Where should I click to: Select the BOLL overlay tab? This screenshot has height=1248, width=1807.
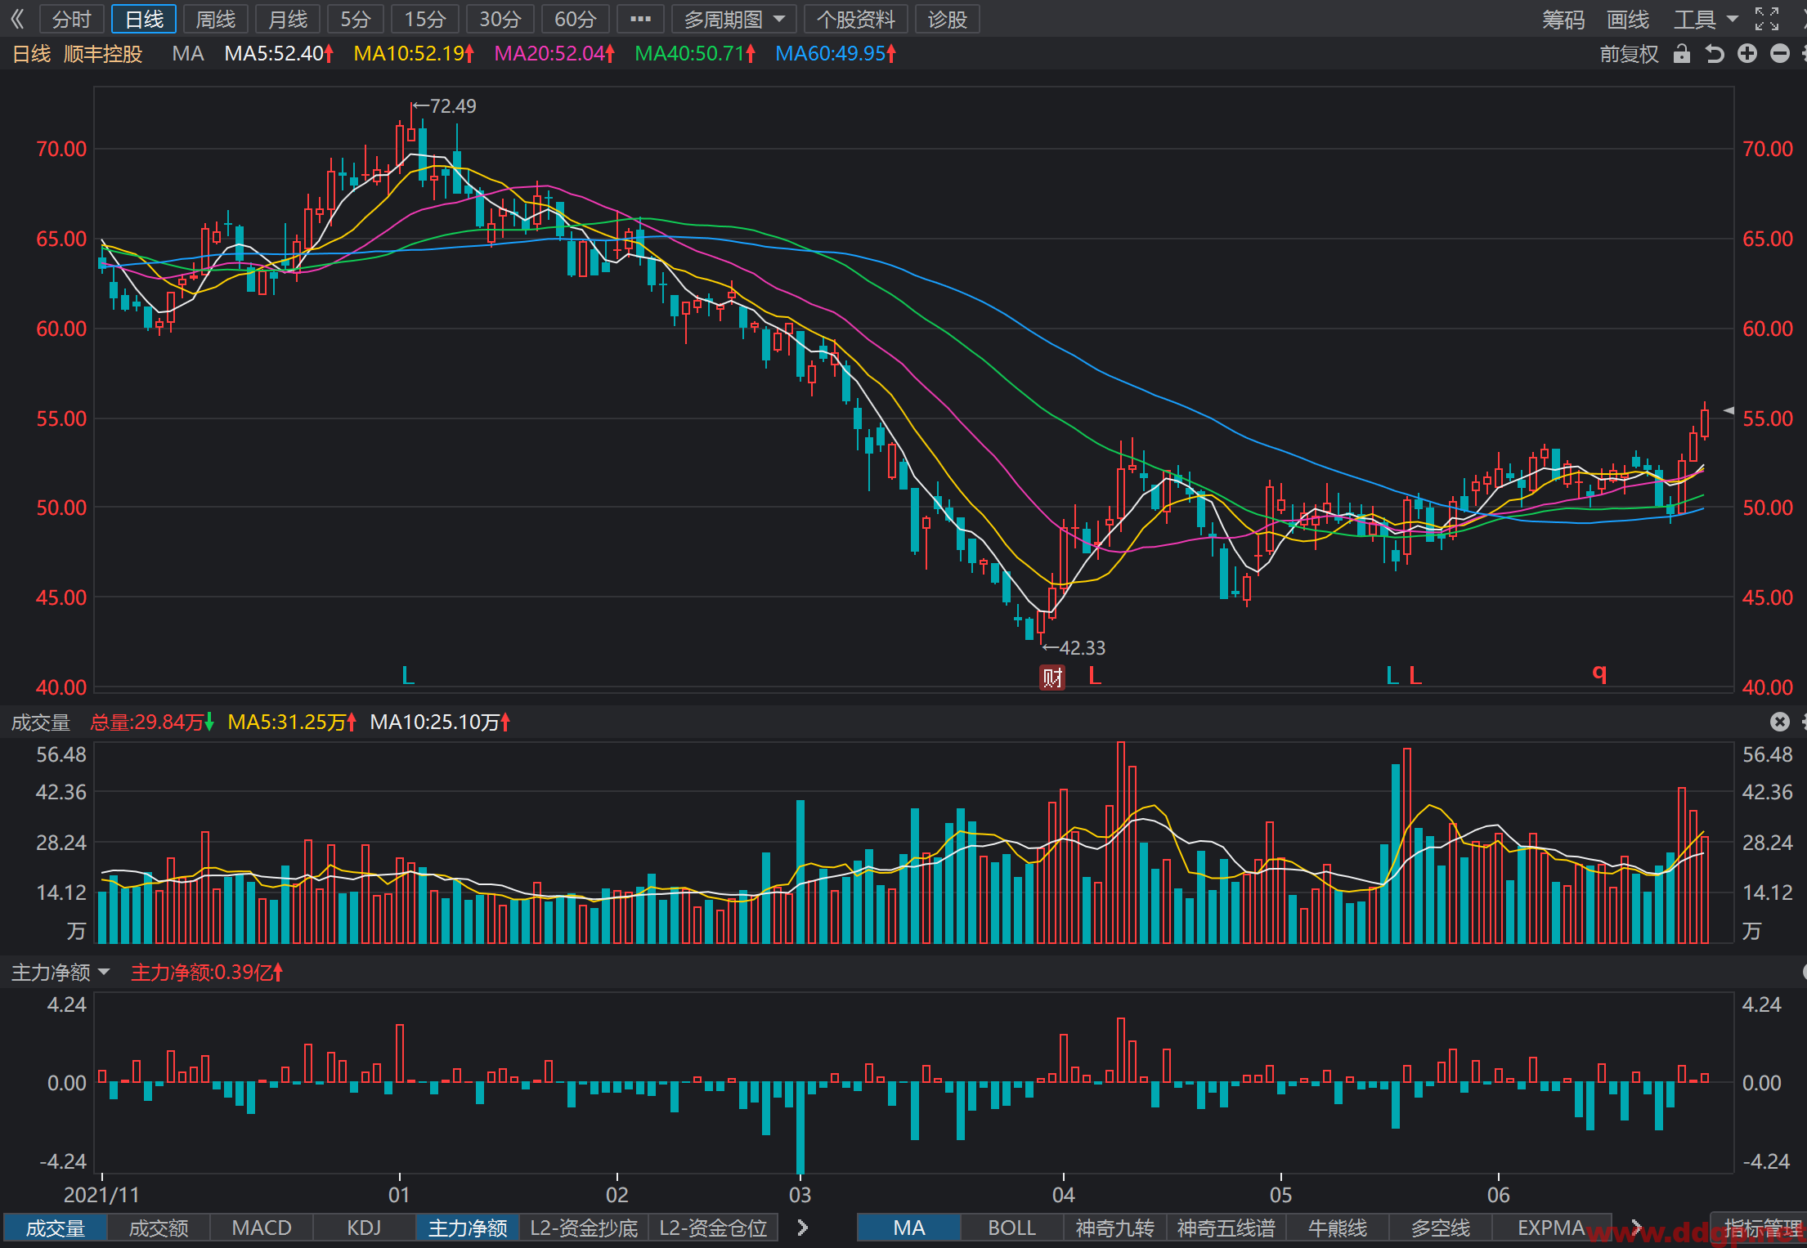pos(1012,1228)
